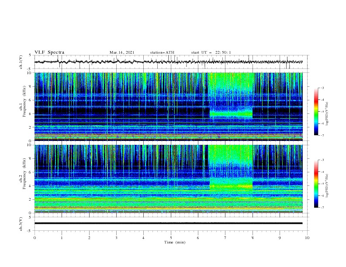
Task: Click time axis tick label "9"
Action: (x=280, y=238)
